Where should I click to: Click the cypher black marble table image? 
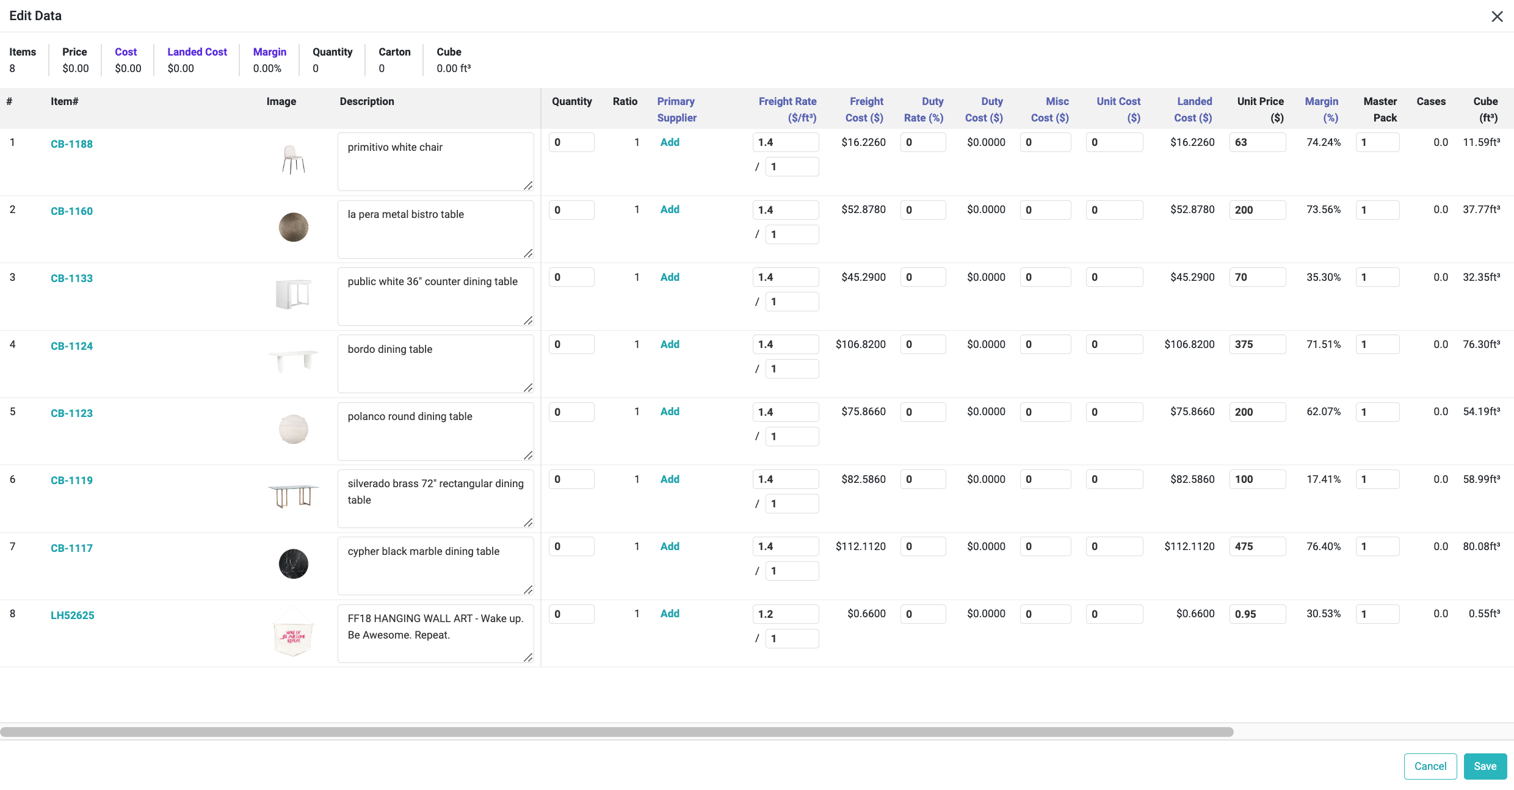(293, 564)
